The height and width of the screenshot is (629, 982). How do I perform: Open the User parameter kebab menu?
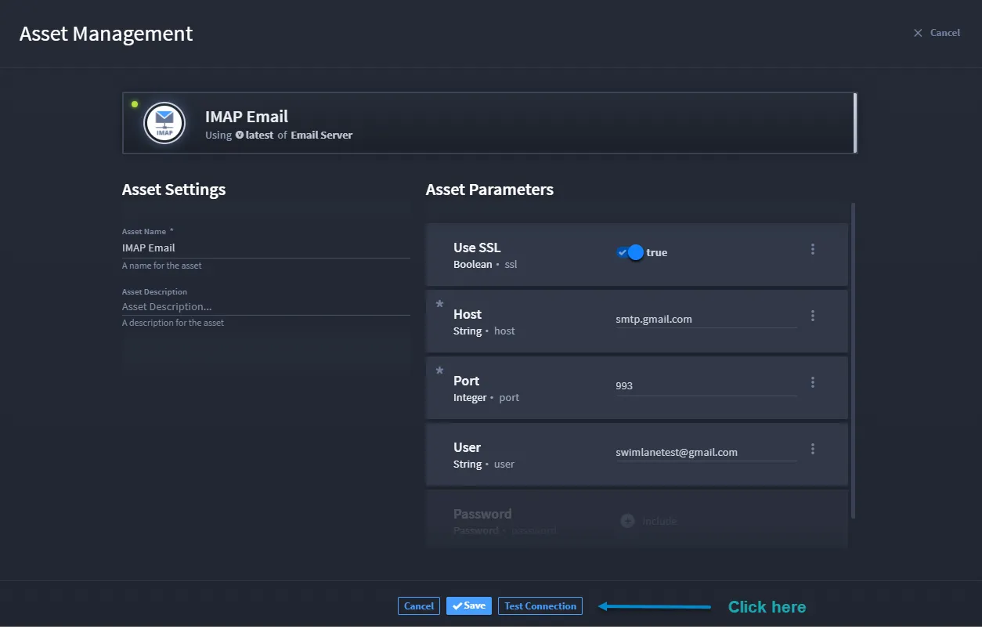pyautogui.click(x=813, y=449)
